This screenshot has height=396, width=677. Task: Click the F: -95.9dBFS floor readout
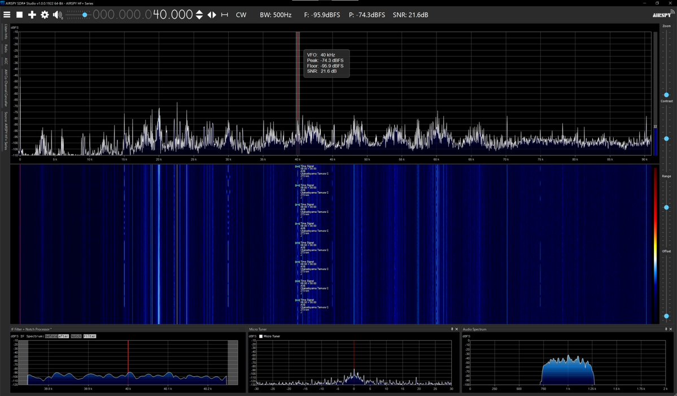tap(322, 15)
